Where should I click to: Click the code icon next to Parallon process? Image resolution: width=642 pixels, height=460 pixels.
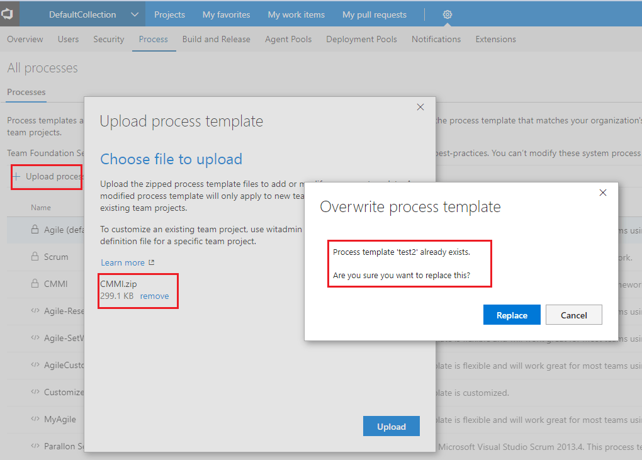[x=35, y=446]
